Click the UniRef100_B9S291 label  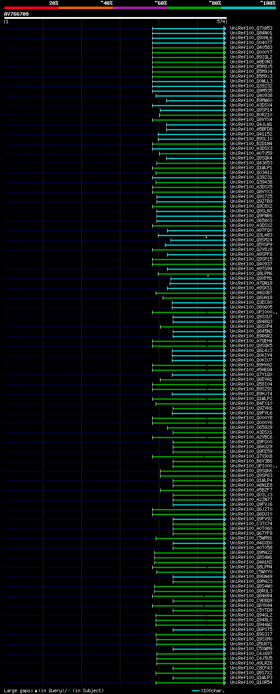[x=251, y=389]
